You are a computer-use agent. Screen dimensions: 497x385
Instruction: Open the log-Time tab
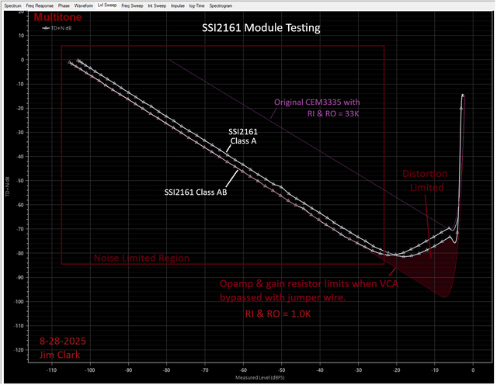click(x=196, y=5)
